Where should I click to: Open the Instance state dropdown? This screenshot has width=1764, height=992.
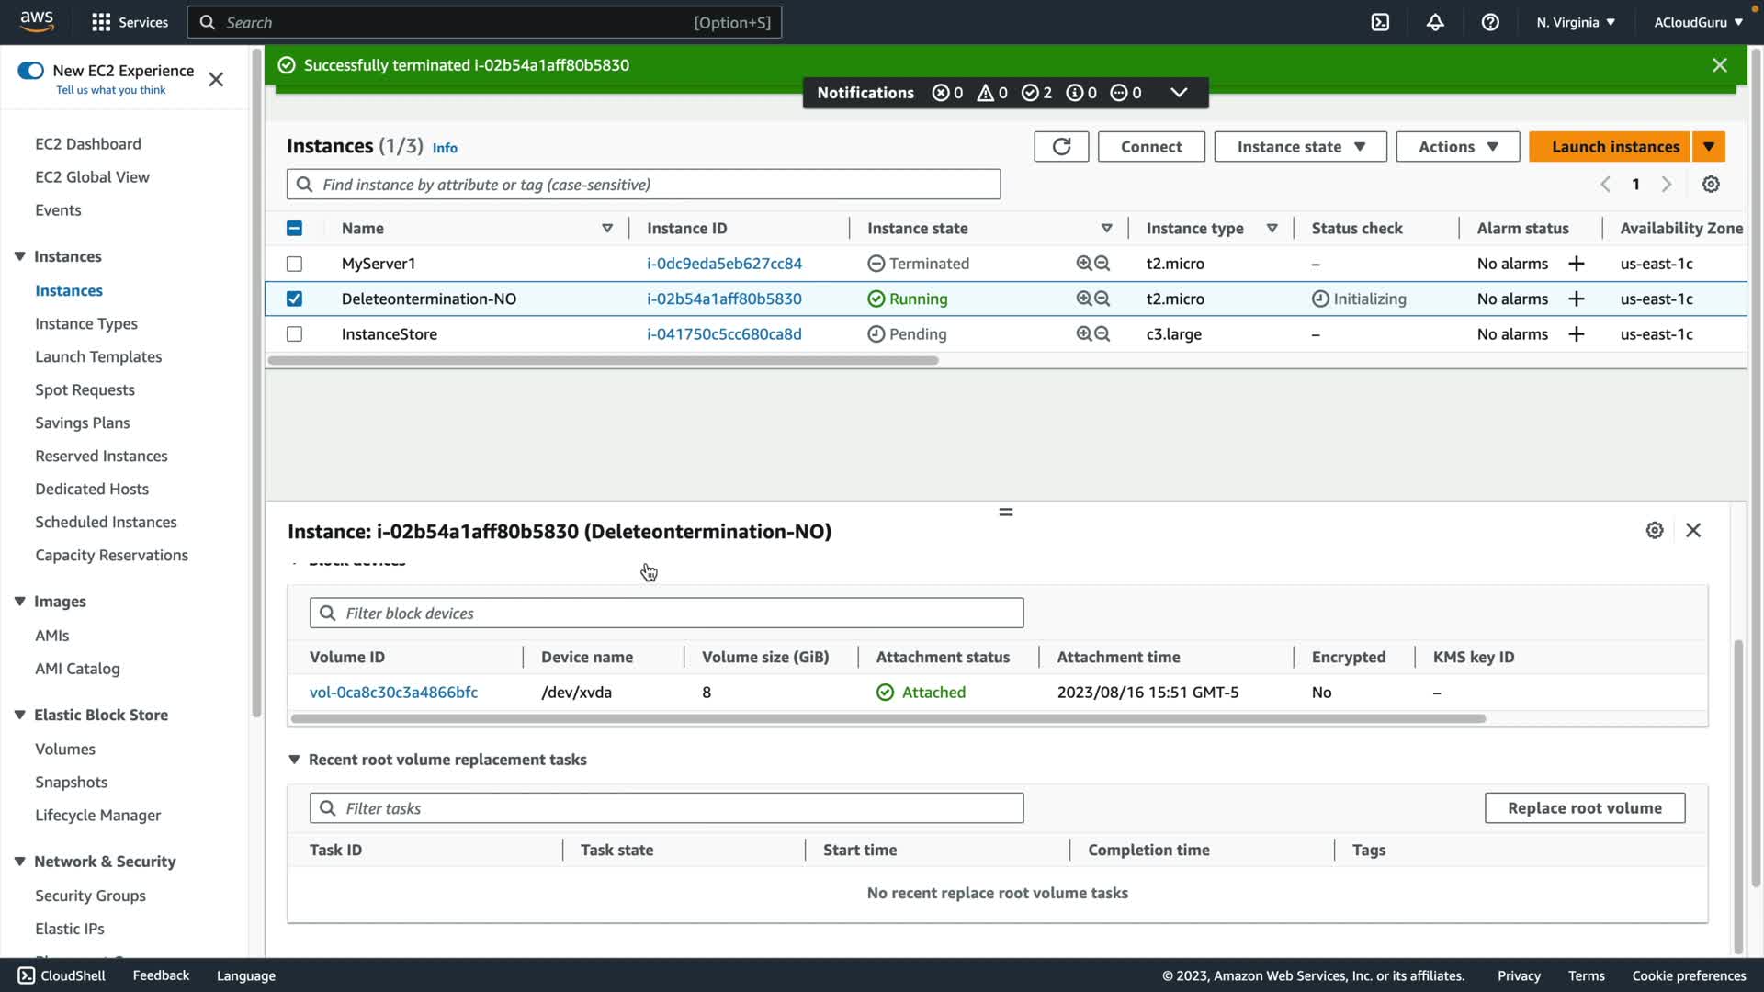point(1300,147)
